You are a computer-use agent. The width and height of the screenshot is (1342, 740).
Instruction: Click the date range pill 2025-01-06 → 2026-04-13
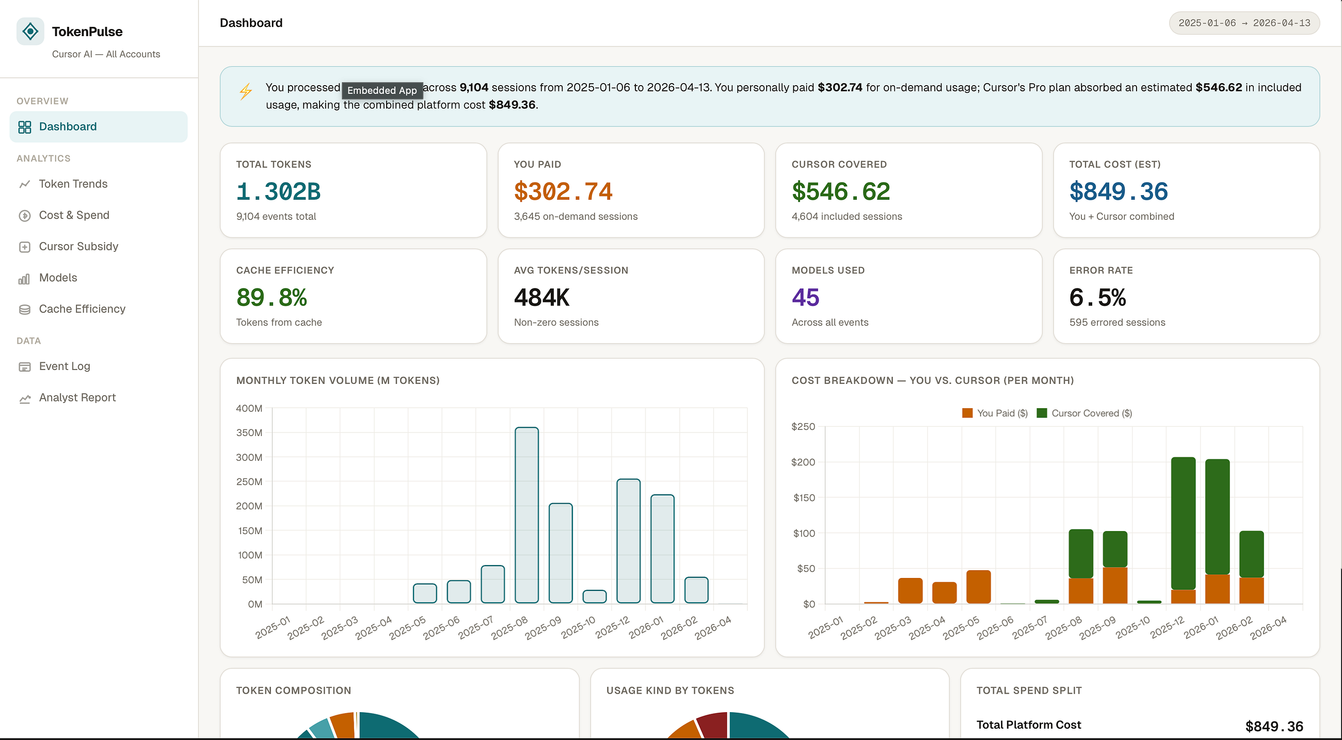(x=1244, y=23)
